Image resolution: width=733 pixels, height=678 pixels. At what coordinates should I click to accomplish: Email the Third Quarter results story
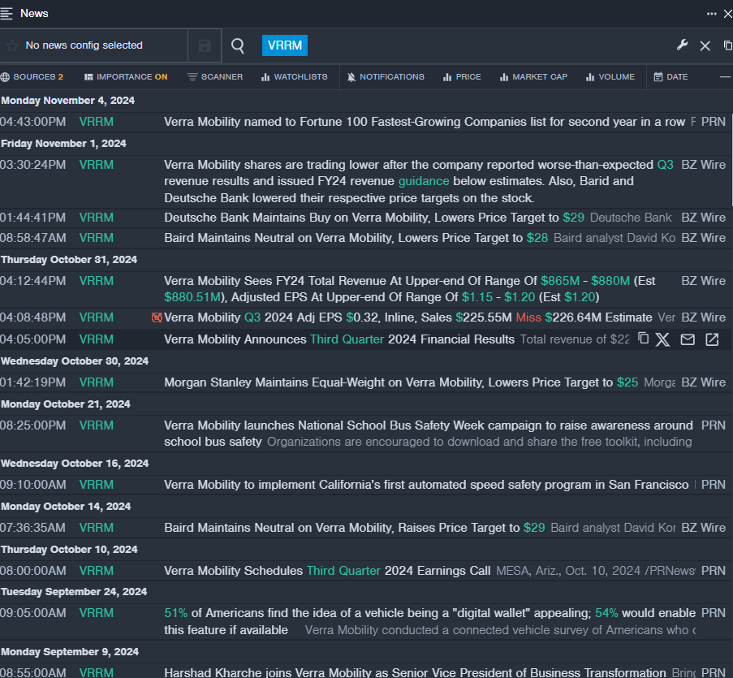coord(688,339)
